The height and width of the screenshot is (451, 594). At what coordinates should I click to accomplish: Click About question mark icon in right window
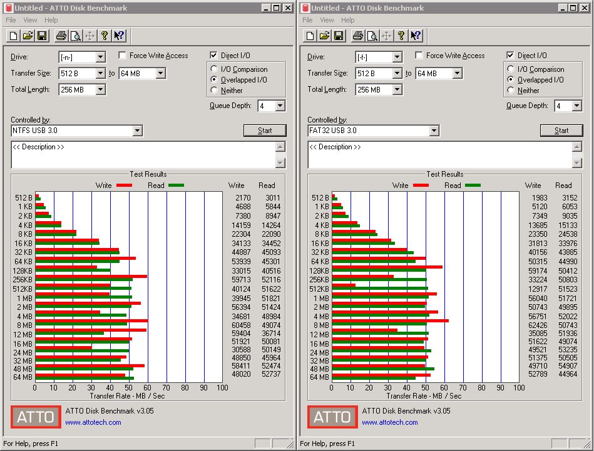(x=401, y=36)
